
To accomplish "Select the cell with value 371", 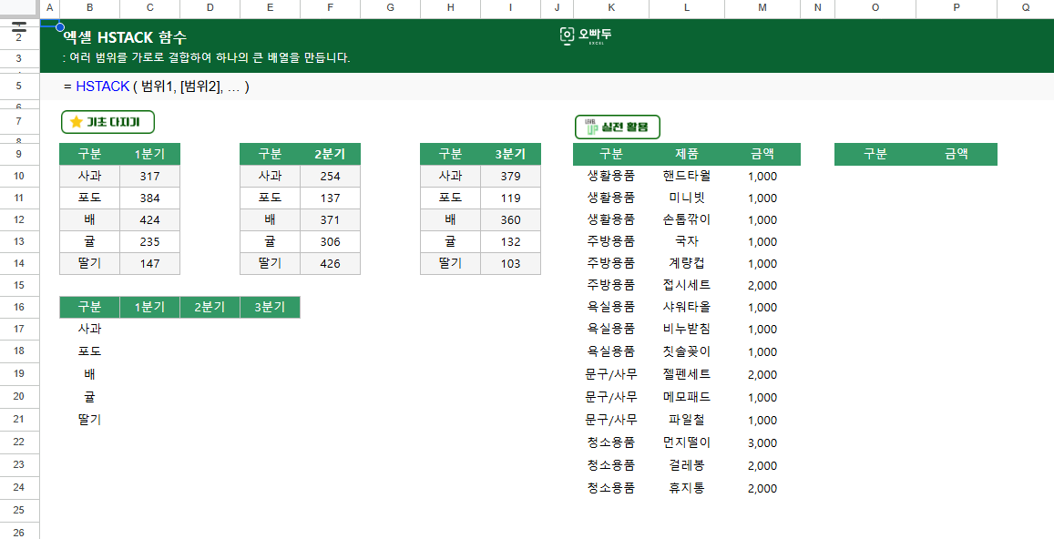I will (330, 219).
